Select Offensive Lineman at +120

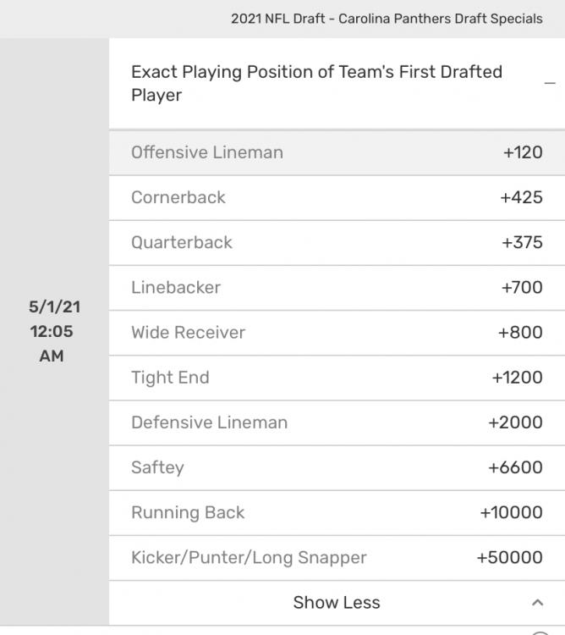point(337,153)
